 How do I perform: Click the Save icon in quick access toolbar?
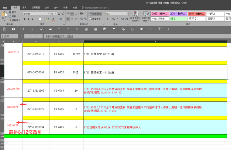pyautogui.click(x=32, y=29)
